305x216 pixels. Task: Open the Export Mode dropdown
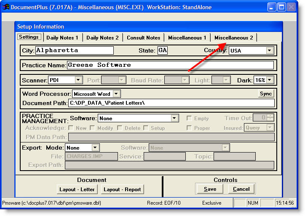tap(95, 148)
